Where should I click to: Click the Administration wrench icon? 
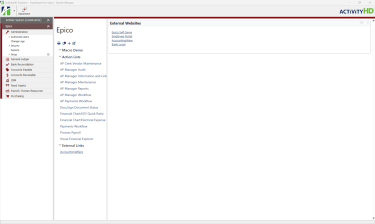7,32
